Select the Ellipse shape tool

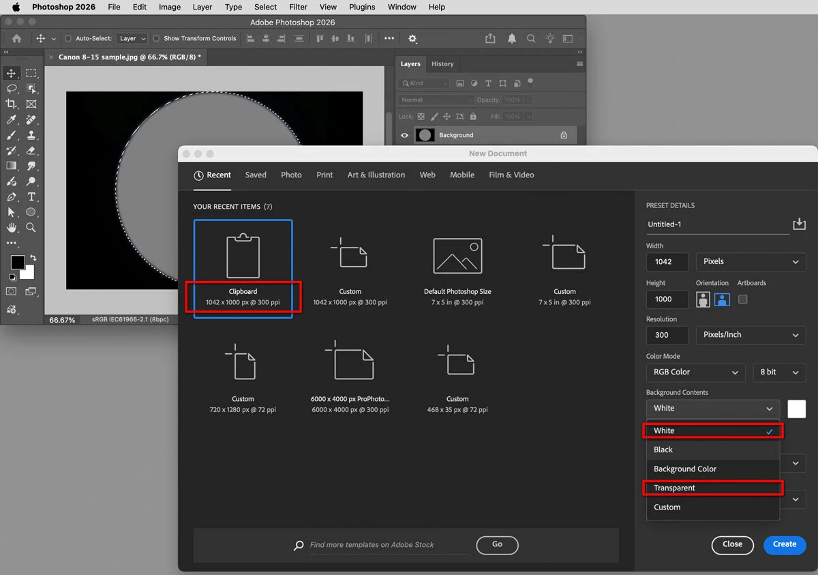pos(31,212)
